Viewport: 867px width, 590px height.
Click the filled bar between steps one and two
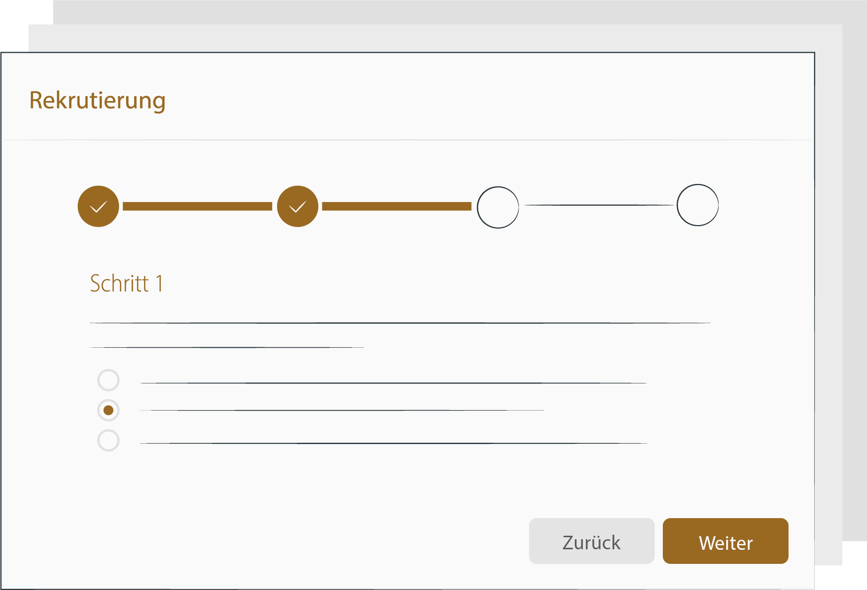point(197,207)
